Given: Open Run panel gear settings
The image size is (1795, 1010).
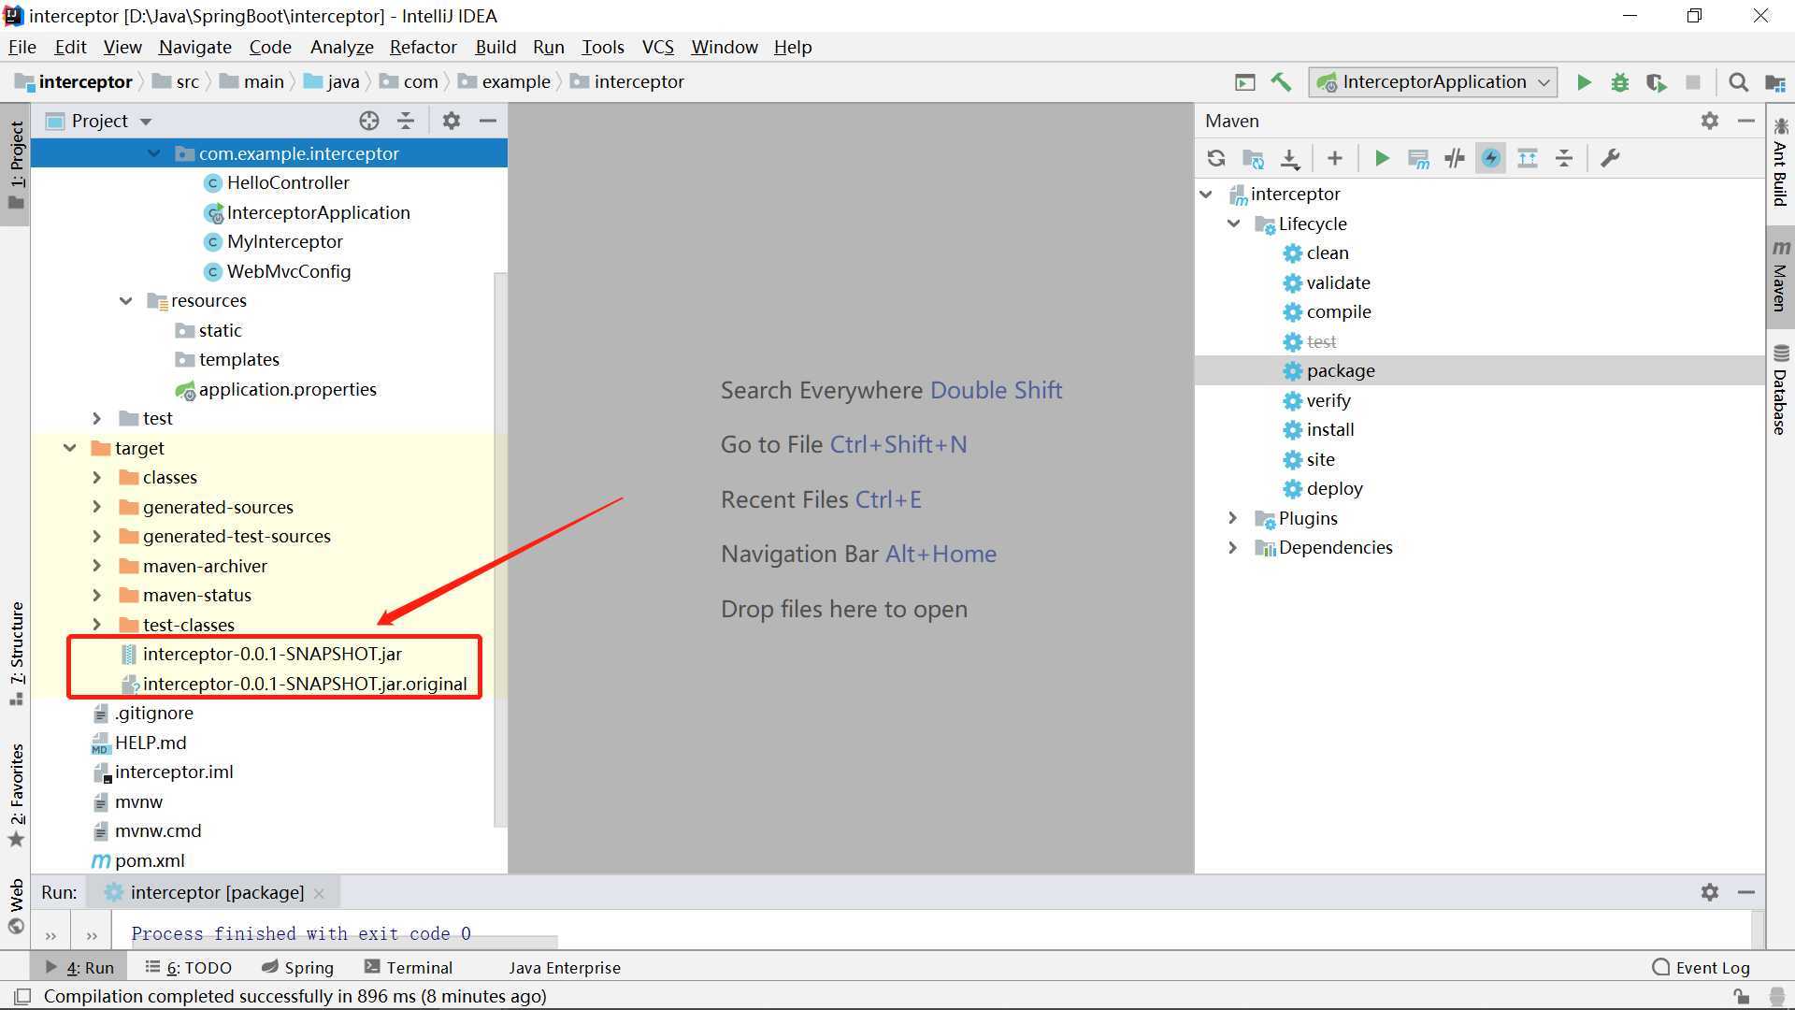Looking at the screenshot, I should (1709, 892).
